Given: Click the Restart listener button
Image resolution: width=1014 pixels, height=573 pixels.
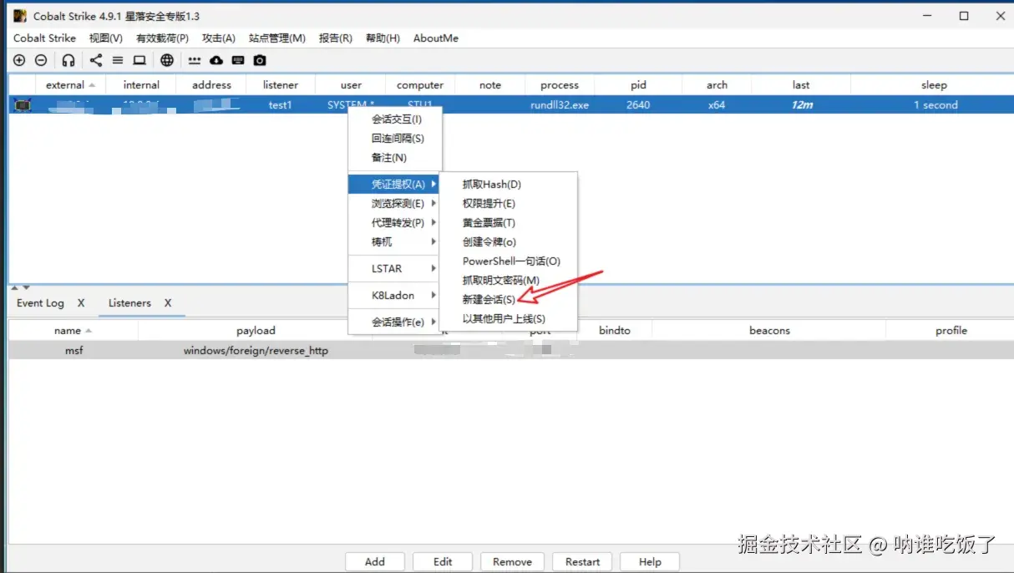Looking at the screenshot, I should [582, 562].
